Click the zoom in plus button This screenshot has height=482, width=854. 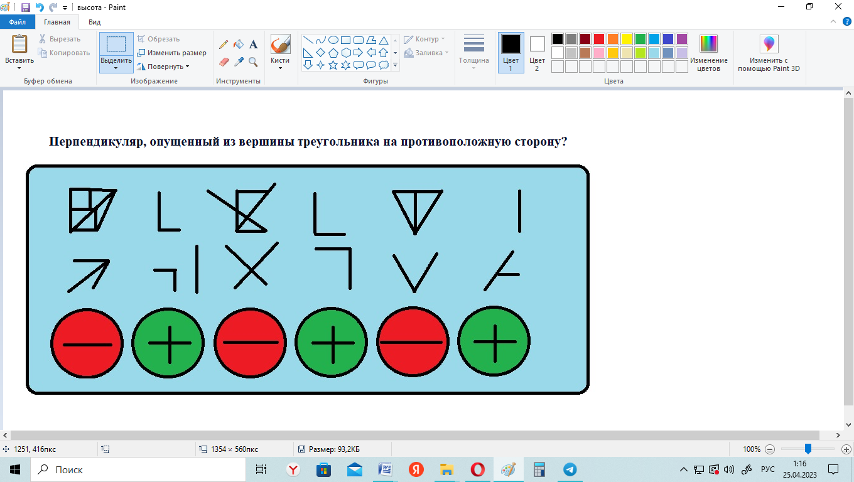coord(846,449)
